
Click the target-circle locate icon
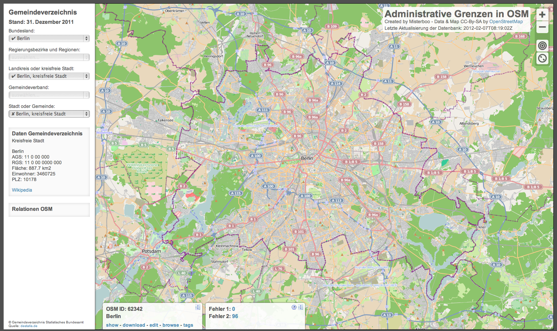(x=542, y=46)
